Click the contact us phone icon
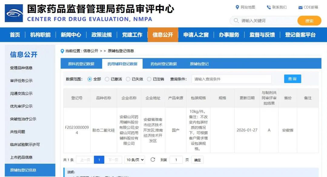The image size is (327, 177). 269,7
